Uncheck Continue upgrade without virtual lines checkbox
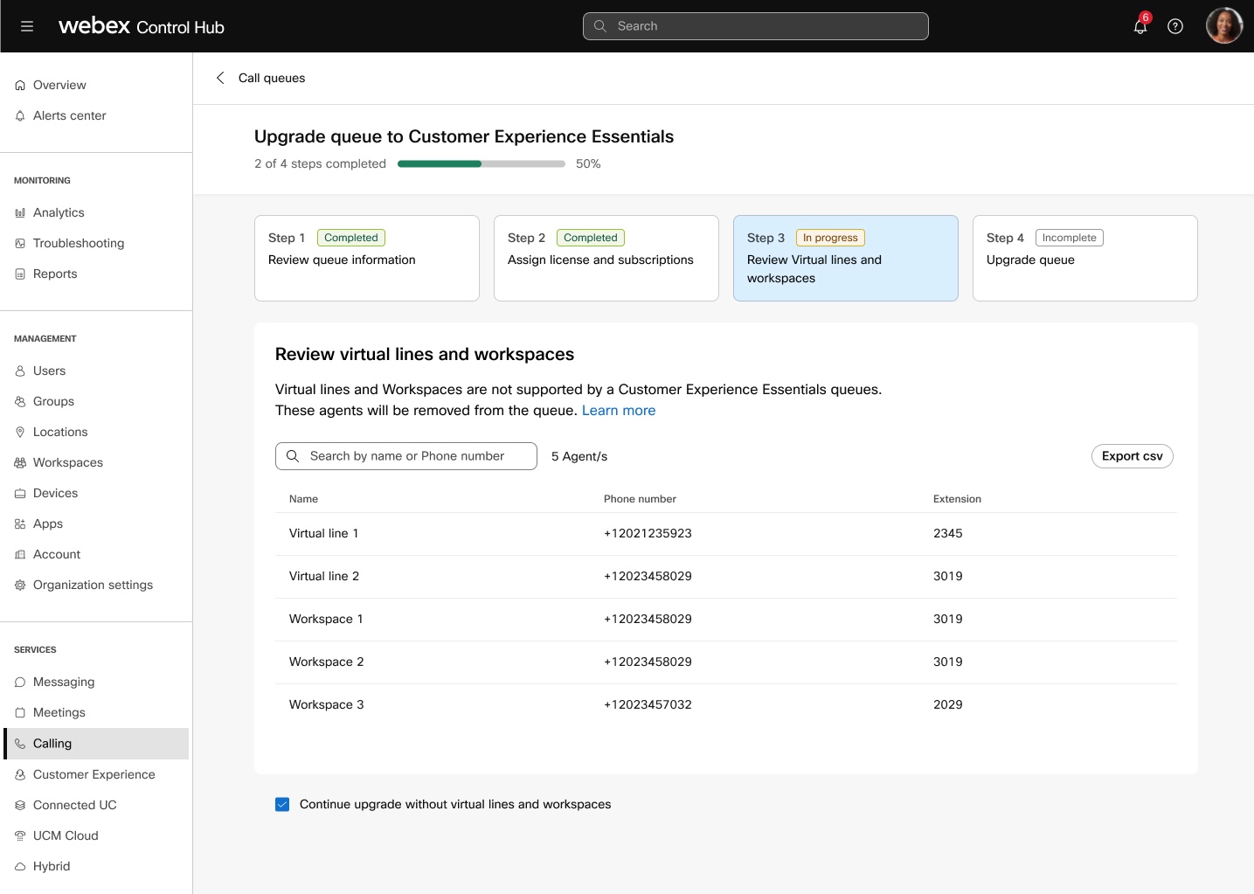1254x894 pixels. pyautogui.click(x=282, y=804)
